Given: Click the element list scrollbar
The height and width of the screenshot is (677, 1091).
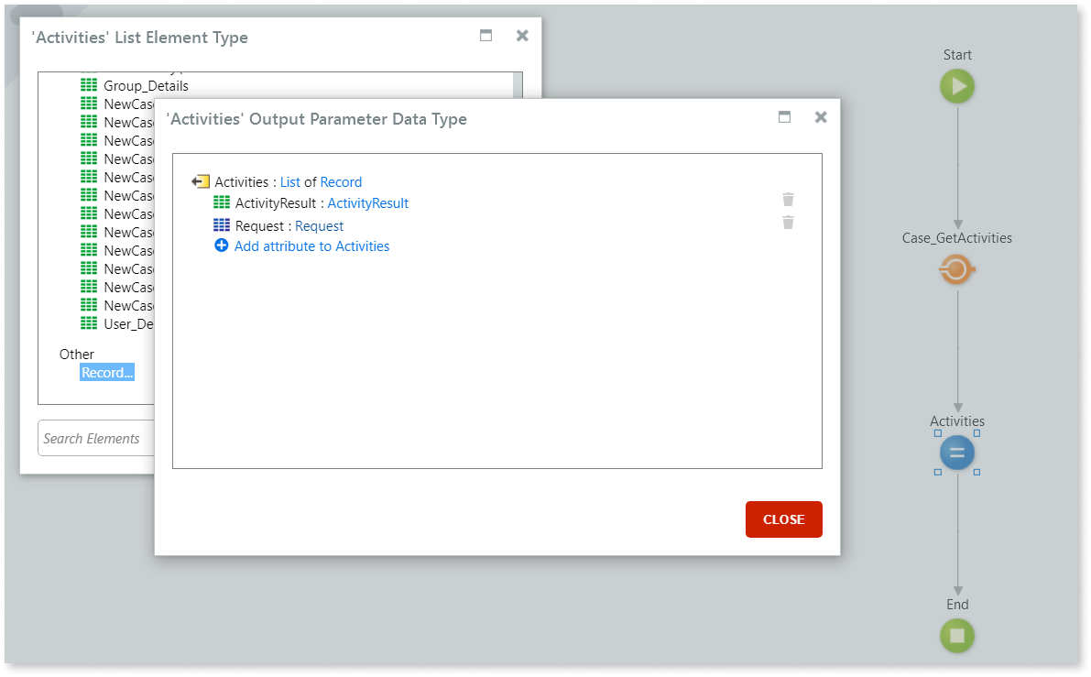Looking at the screenshot, I should 518,85.
